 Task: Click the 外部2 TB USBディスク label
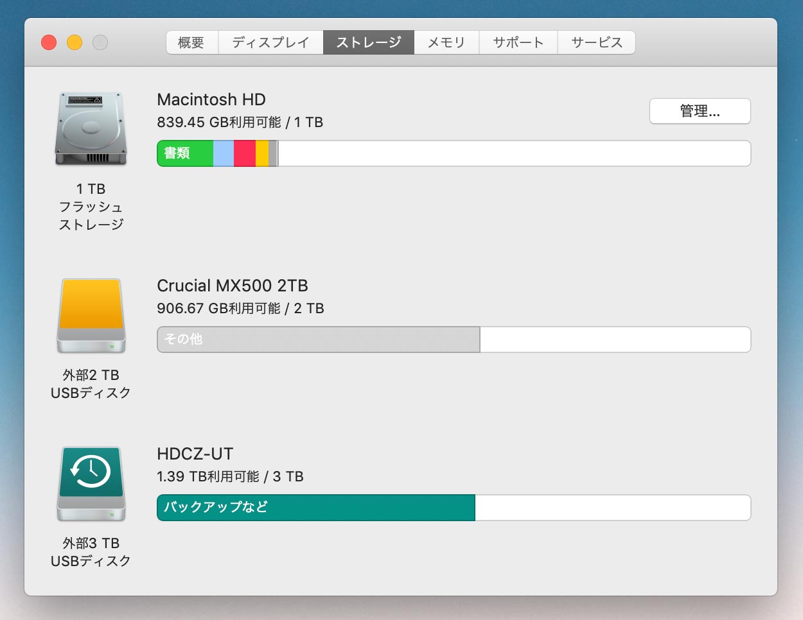pyautogui.click(x=91, y=384)
